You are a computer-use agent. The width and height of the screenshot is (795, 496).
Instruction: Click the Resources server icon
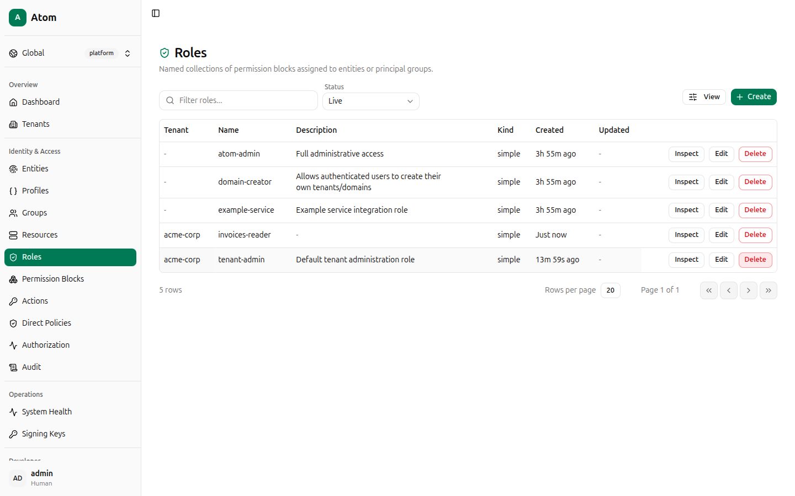pos(13,235)
